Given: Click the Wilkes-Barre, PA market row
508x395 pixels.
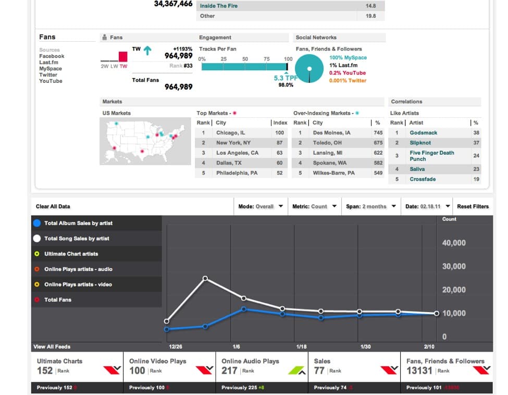Looking at the screenshot, I should click(338, 172).
